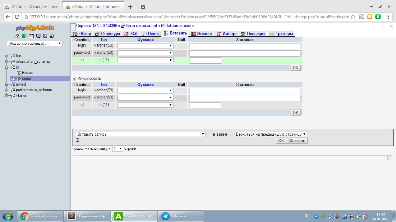Image resolution: width=396 pixels, height=222 pixels.
Task: Collapse the lol database tree node
Action: pos(6,67)
